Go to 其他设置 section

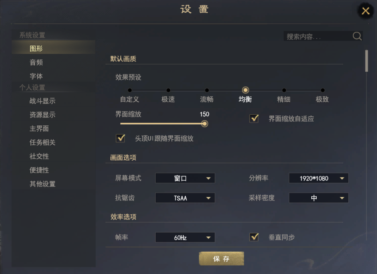tap(43, 184)
